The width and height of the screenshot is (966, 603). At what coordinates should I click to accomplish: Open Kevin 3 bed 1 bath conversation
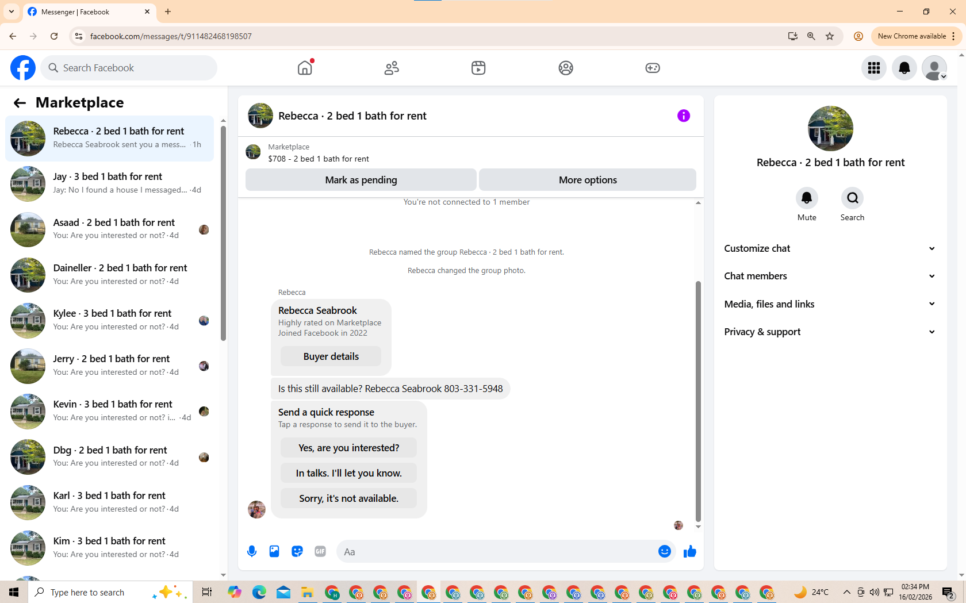pyautogui.click(x=110, y=412)
